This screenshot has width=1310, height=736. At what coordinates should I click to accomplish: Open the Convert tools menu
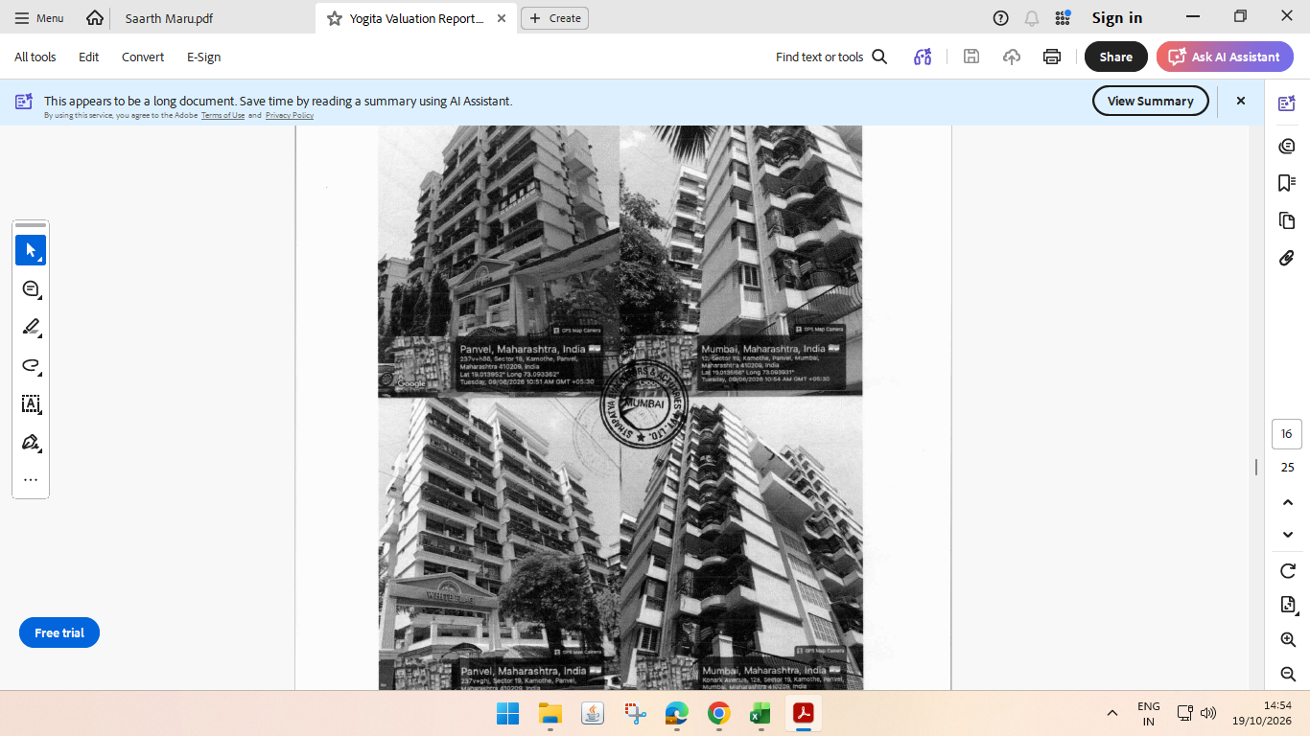(143, 57)
